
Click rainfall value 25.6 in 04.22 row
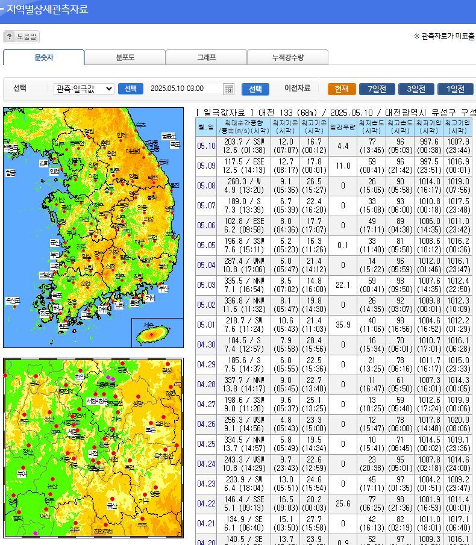click(x=343, y=503)
